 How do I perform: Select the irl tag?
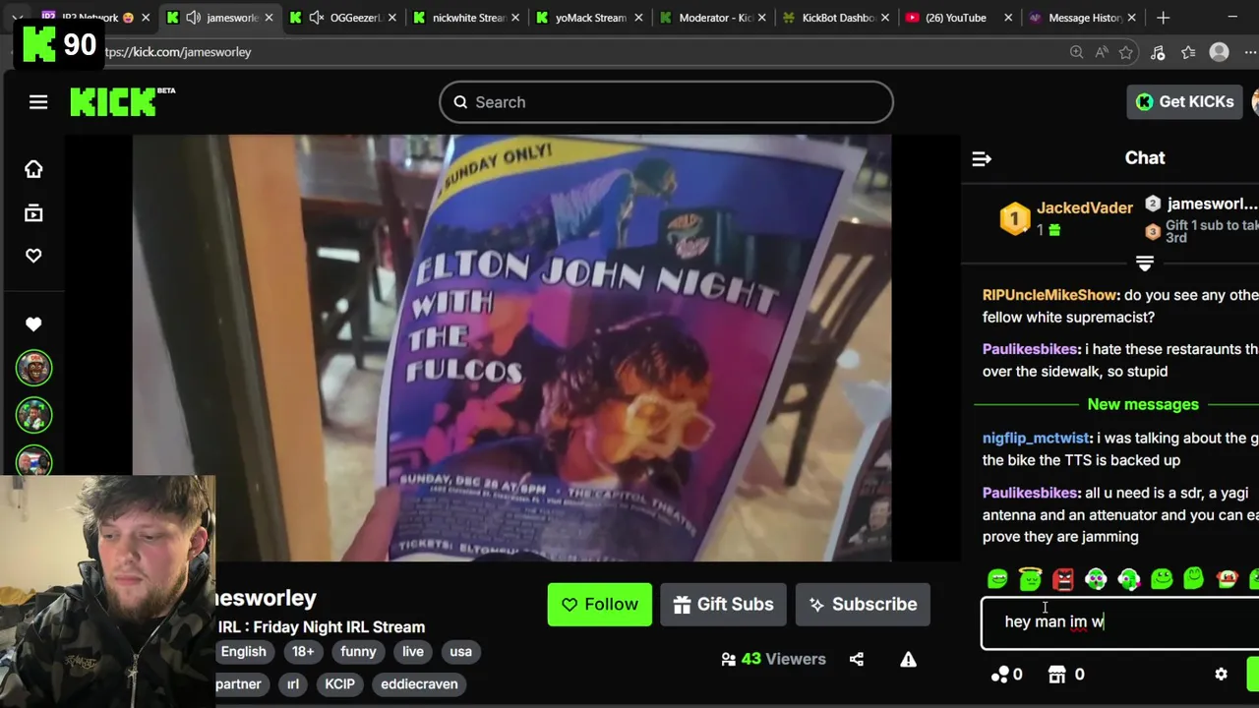[293, 684]
